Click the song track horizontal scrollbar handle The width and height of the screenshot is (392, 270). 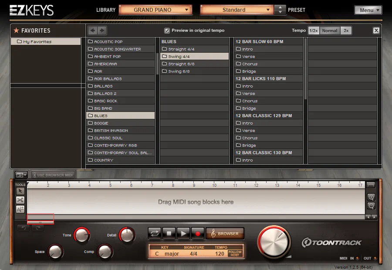40,222
